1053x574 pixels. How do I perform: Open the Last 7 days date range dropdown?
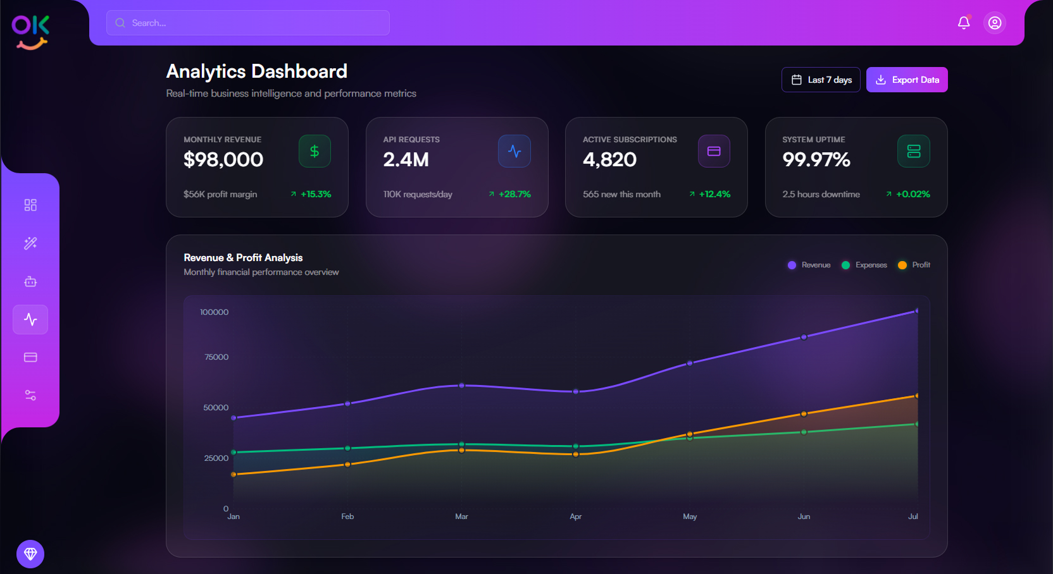click(x=821, y=80)
